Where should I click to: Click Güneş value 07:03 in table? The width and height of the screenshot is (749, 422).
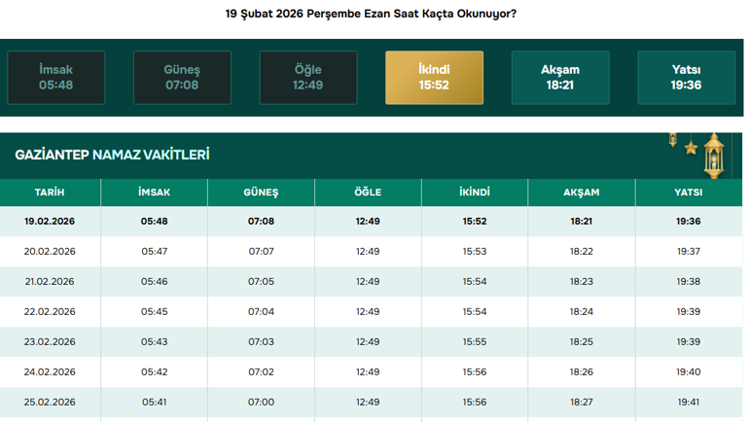coord(261,342)
